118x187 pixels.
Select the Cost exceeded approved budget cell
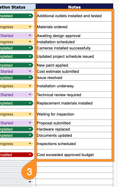(74, 155)
